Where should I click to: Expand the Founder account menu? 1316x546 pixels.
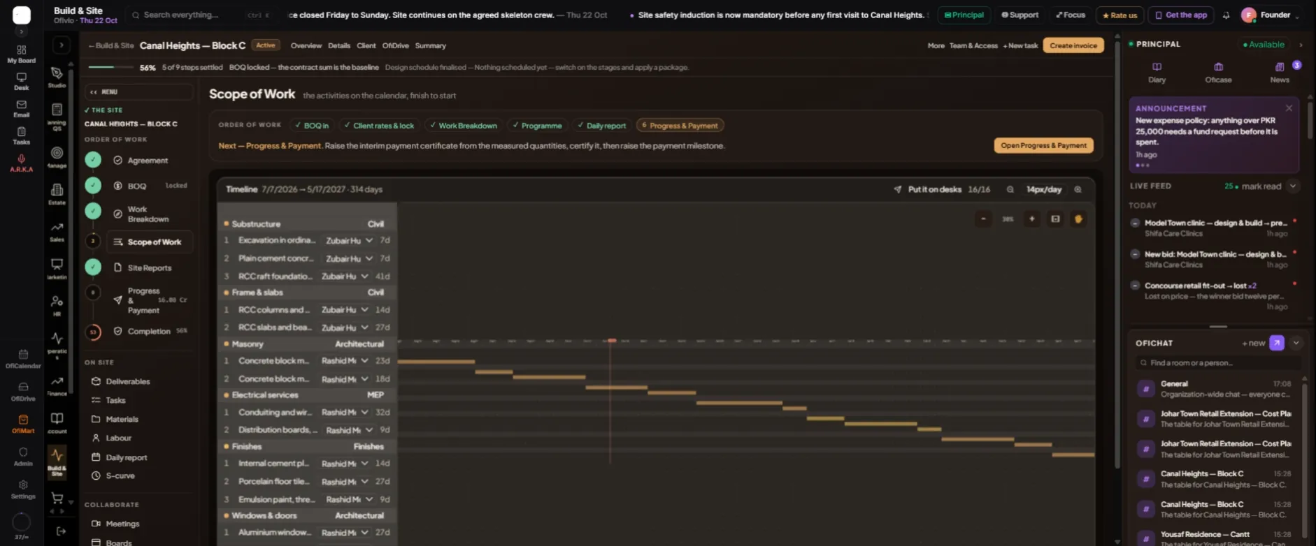pyautogui.click(x=1271, y=15)
